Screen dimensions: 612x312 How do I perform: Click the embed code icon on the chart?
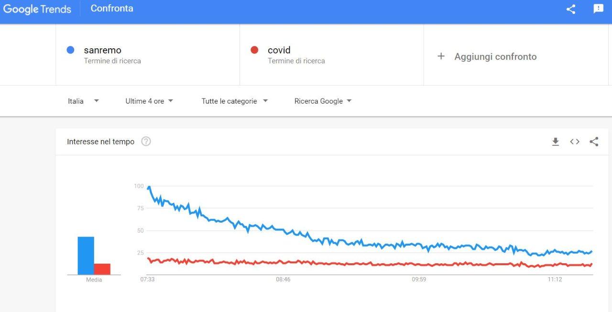[575, 141]
